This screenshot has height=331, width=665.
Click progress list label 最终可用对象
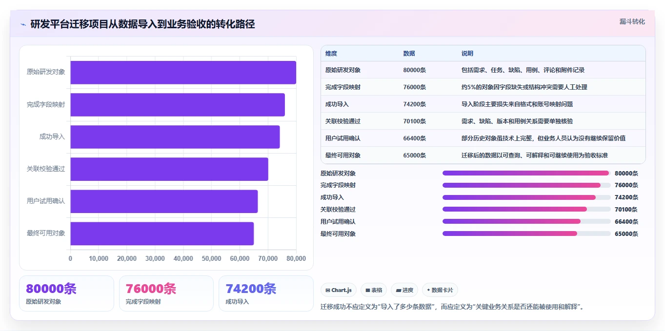click(x=338, y=234)
